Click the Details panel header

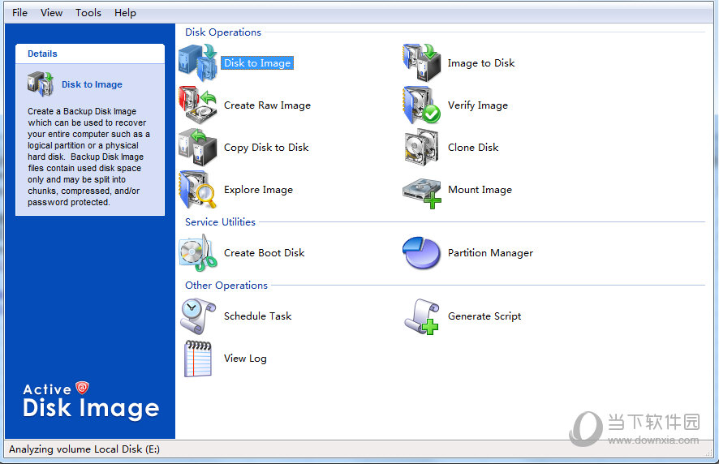(x=90, y=54)
